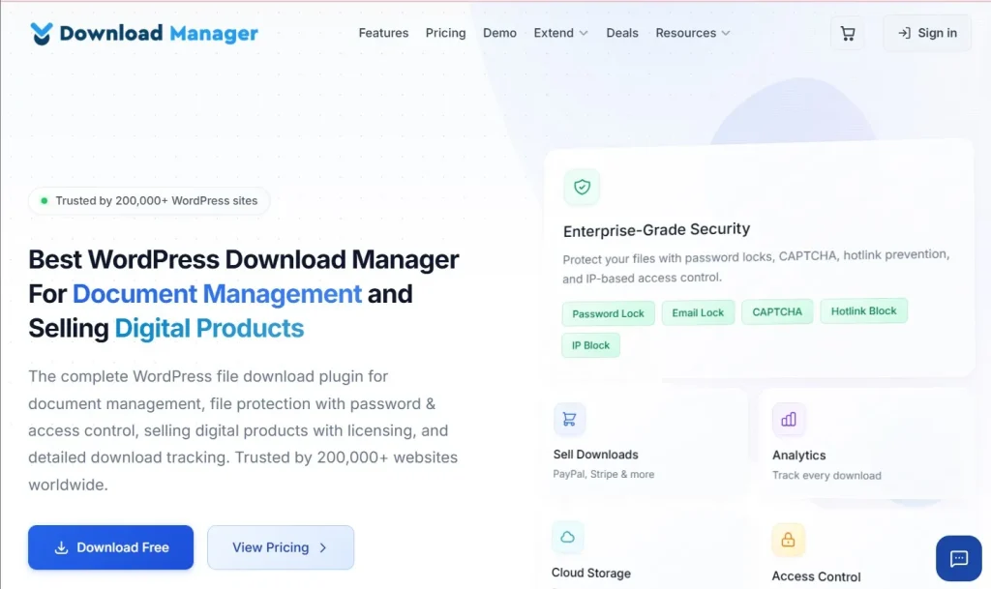Image resolution: width=991 pixels, height=589 pixels.
Task: Click the Cloud Storage card title
Action: [x=591, y=574]
